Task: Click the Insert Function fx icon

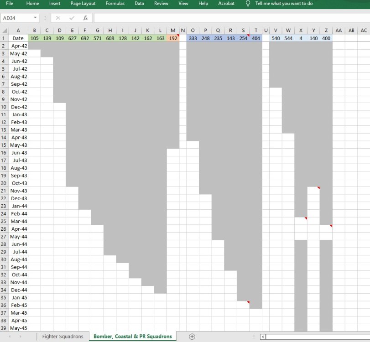Action: click(85, 18)
